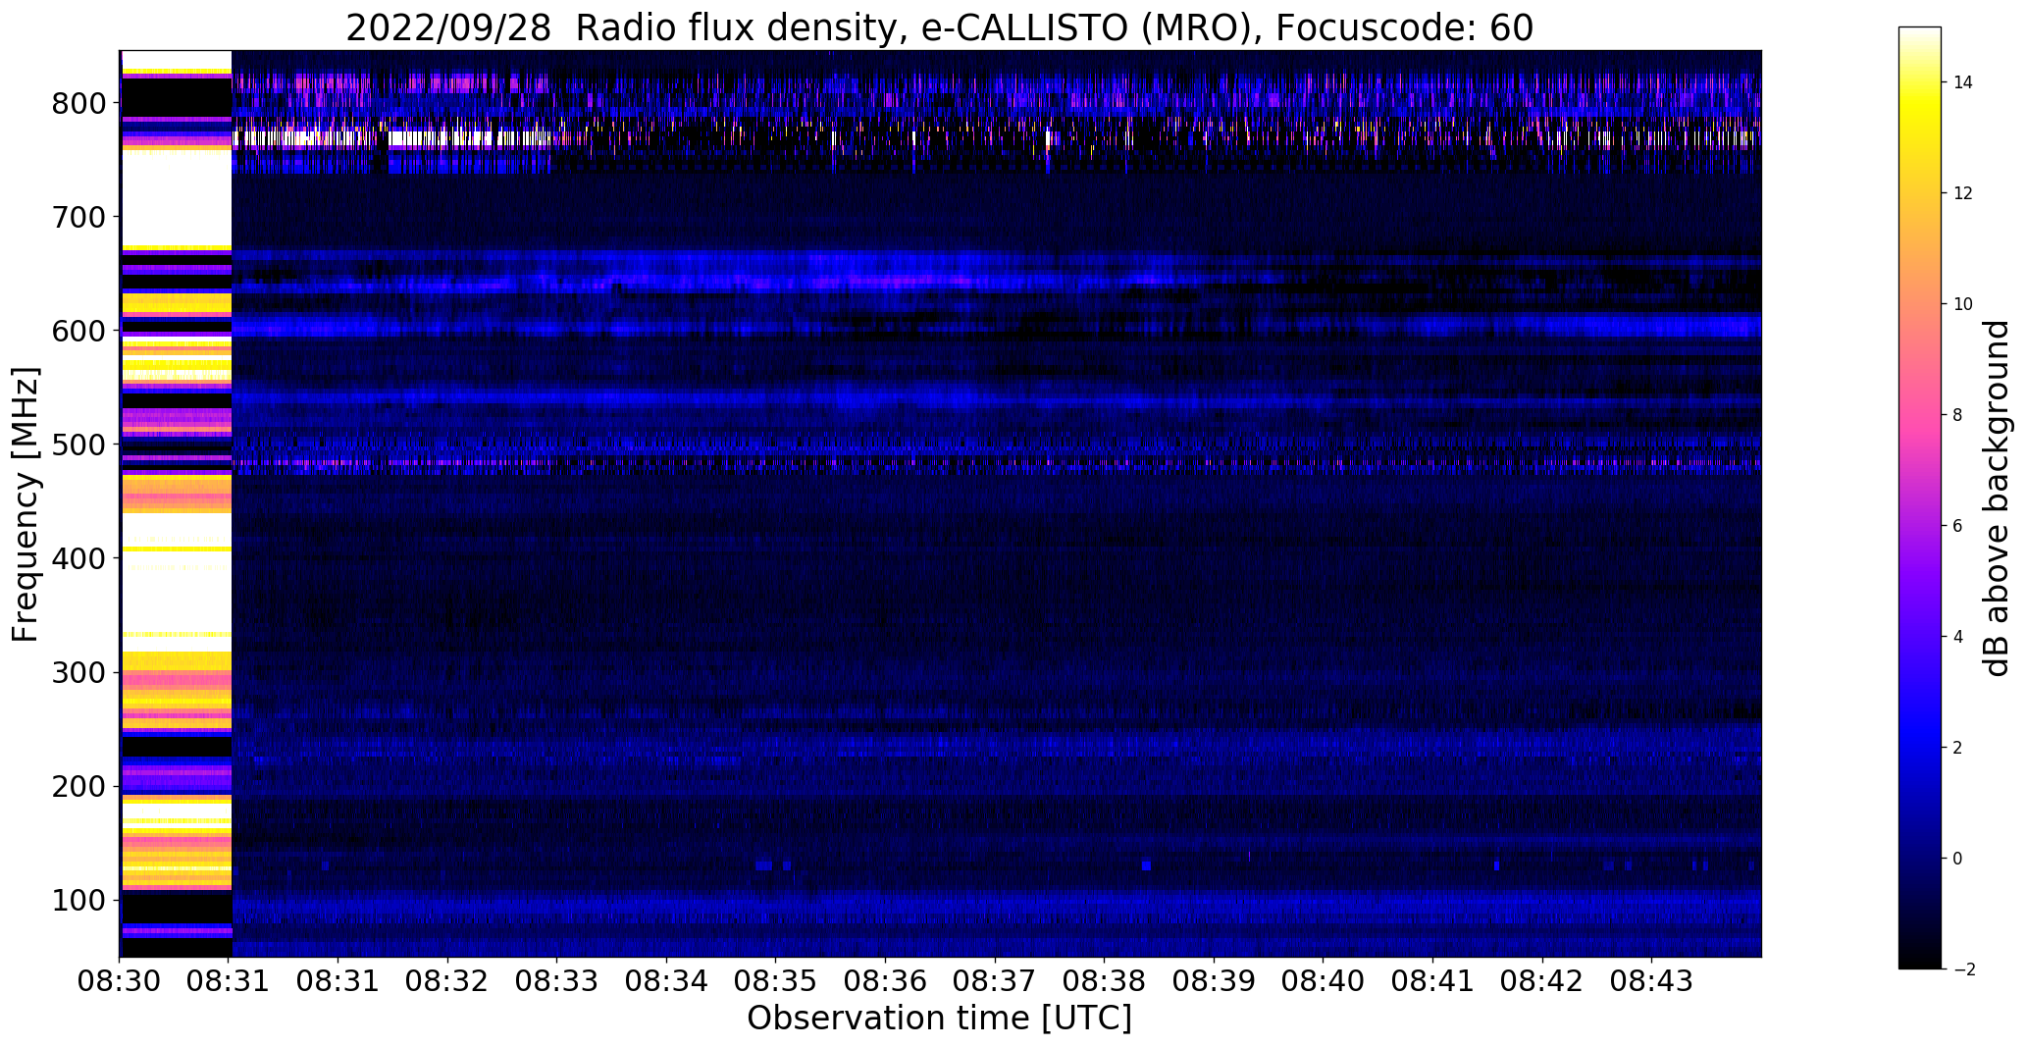Click the colorbar tick label 8

coord(1957,415)
